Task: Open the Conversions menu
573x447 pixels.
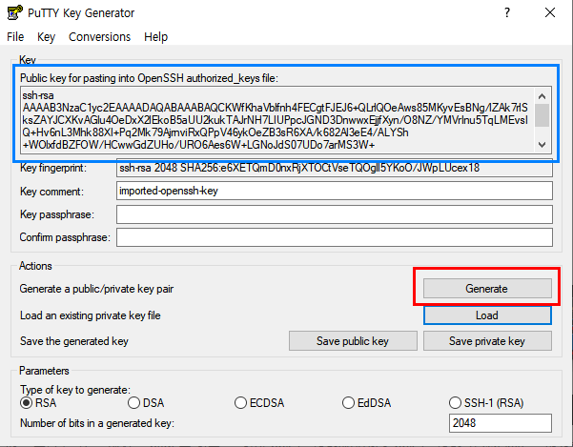Action: 99,37
